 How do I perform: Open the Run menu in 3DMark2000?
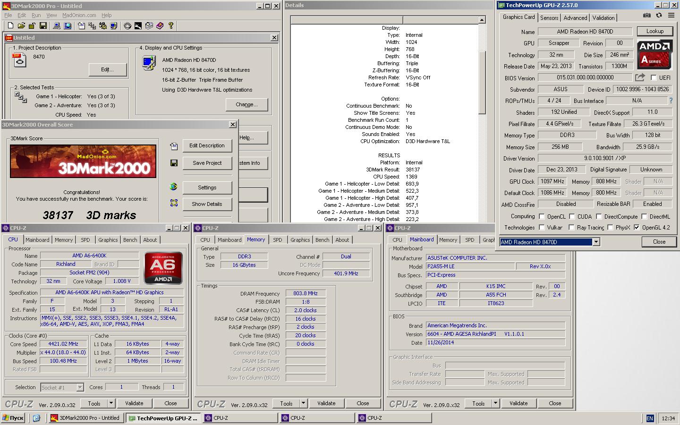(x=36, y=15)
